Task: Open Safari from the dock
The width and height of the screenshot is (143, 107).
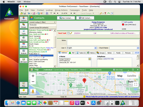Action: (18, 103)
